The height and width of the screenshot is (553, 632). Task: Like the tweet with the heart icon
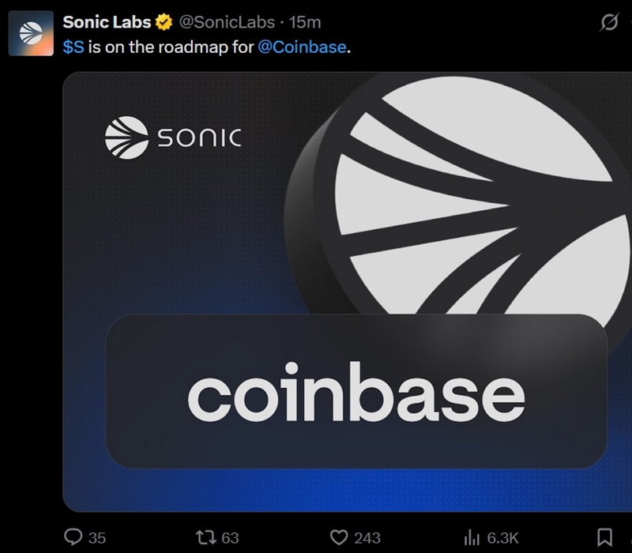(x=339, y=537)
